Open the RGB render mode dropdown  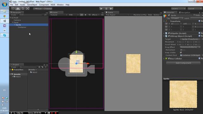73,15
